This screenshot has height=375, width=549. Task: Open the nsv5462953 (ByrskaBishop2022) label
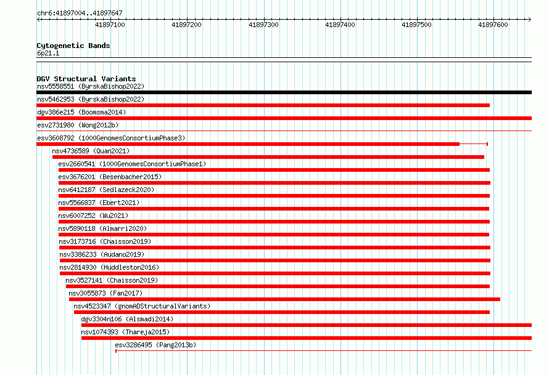point(91,99)
